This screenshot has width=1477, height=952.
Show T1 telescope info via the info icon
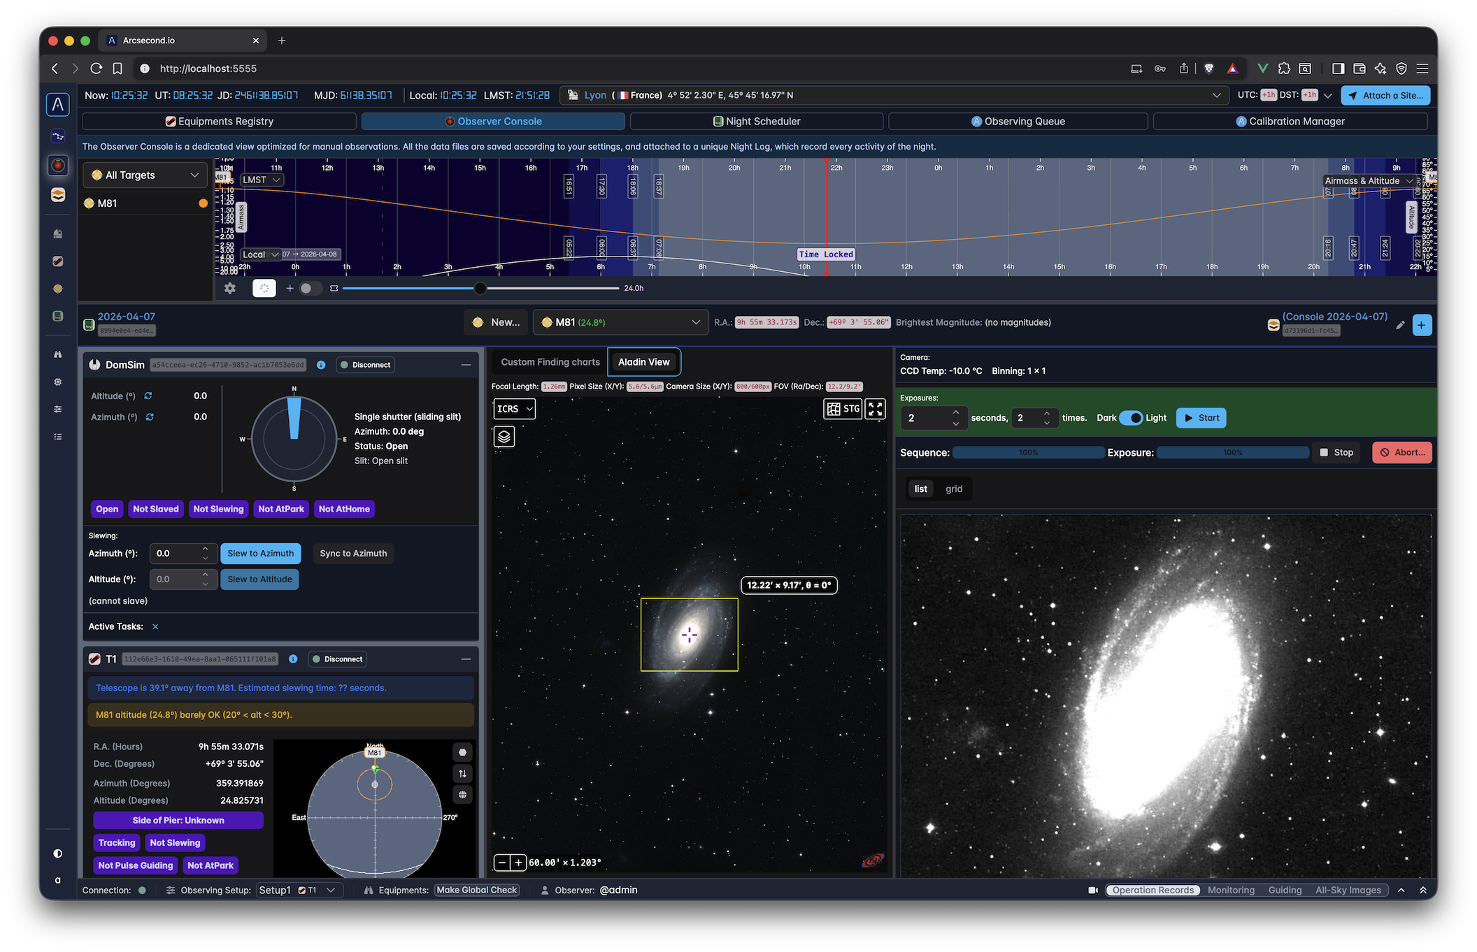293,659
